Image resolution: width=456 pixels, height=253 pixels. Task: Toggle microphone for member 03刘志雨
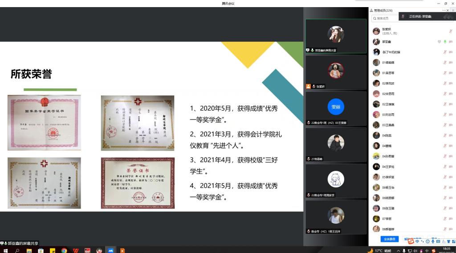(x=445, y=115)
